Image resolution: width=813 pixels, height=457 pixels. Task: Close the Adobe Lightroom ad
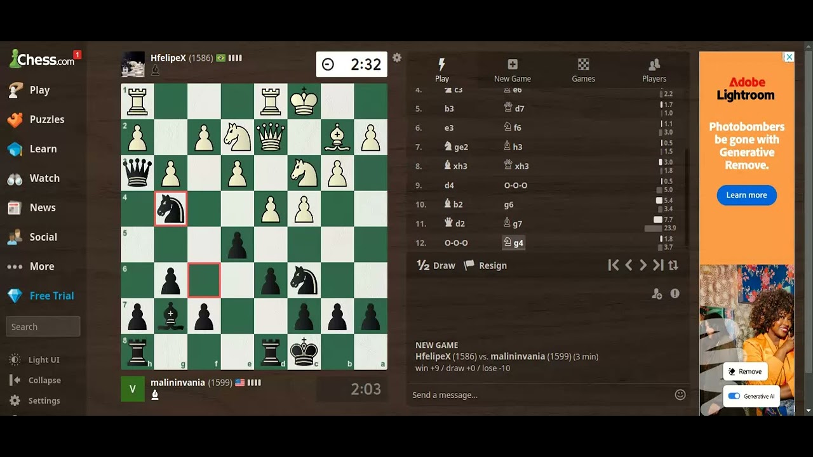click(789, 57)
